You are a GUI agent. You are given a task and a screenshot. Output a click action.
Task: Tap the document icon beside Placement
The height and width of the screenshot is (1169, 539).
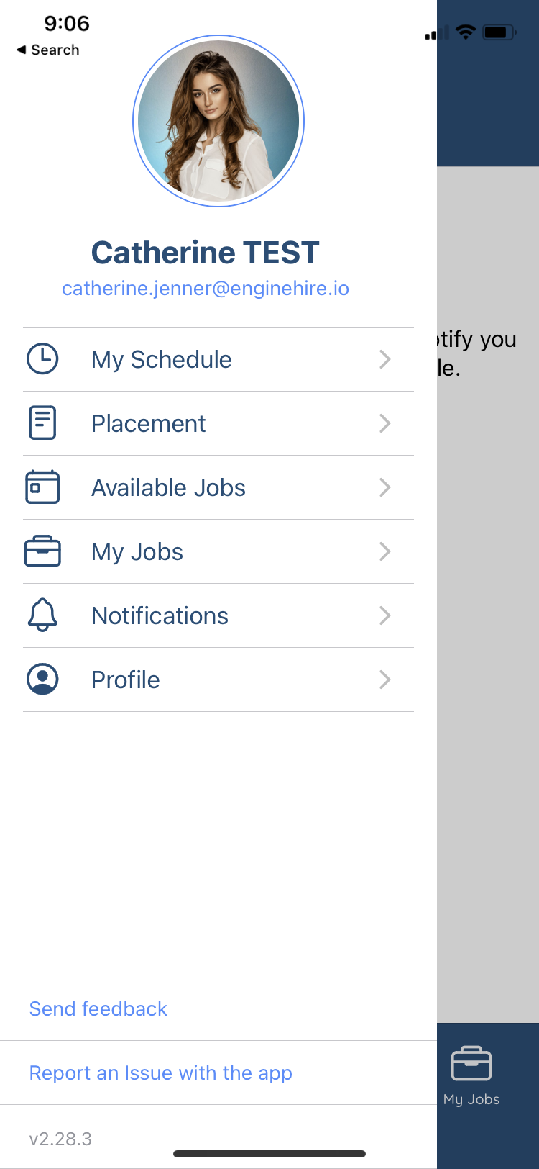(42, 423)
